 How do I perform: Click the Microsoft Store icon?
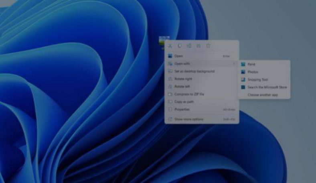pyautogui.click(x=243, y=87)
